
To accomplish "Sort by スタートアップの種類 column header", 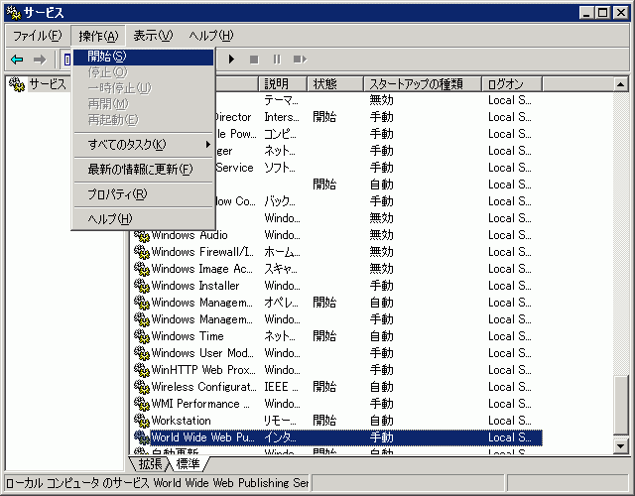I will (x=423, y=83).
